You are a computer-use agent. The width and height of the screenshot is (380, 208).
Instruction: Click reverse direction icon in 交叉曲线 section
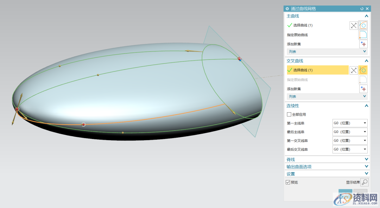click(x=353, y=70)
